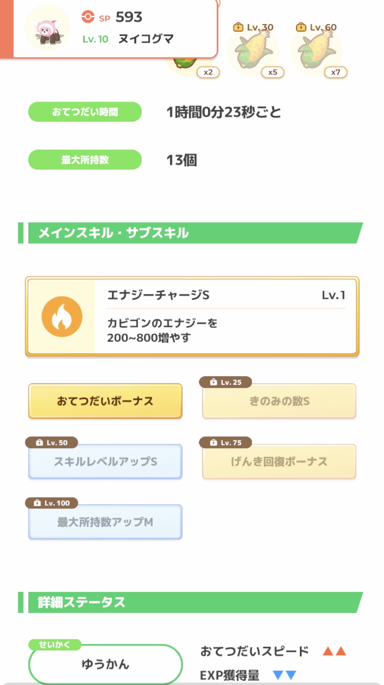Click the Lv. 25 lock badge
This screenshot has height=685, width=384.
226,382
